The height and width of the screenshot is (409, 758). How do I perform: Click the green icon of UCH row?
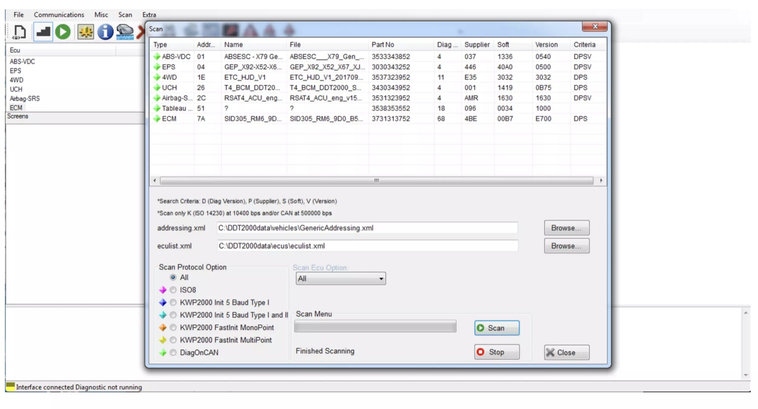coord(157,88)
